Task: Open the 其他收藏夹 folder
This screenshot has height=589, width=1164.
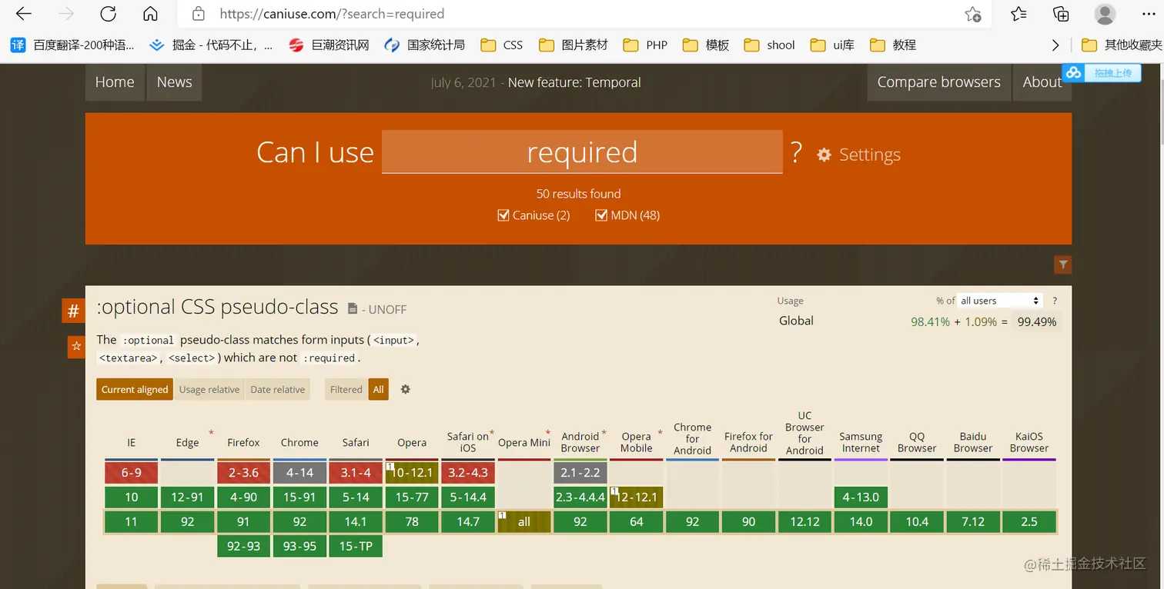Action: 1122,45
